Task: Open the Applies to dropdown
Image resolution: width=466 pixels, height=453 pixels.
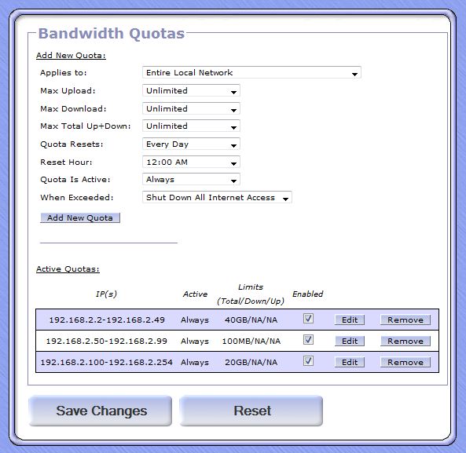Action: [251, 73]
